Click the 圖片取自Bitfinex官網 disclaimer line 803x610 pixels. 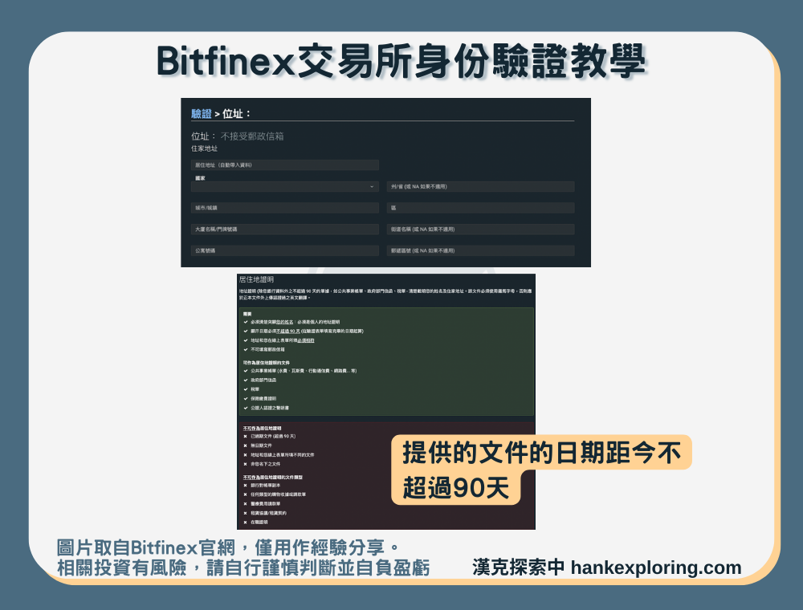pyautogui.click(x=227, y=547)
